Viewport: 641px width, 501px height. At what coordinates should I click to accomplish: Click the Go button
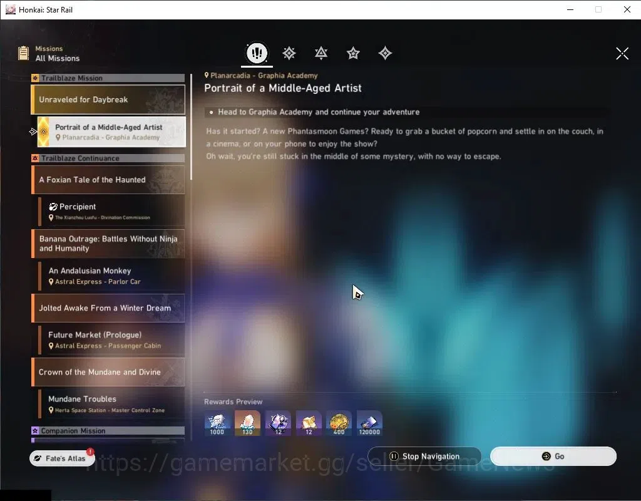[x=553, y=457]
